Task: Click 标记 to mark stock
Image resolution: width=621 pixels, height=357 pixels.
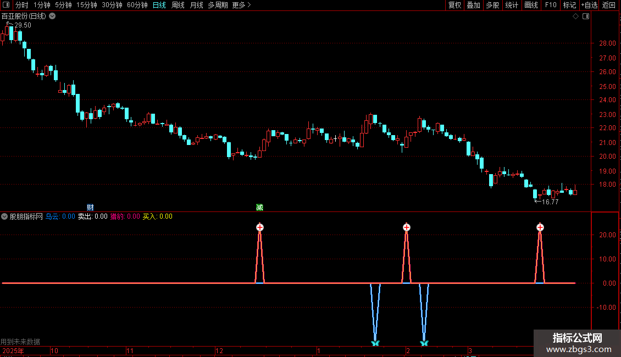Action: (x=569, y=5)
